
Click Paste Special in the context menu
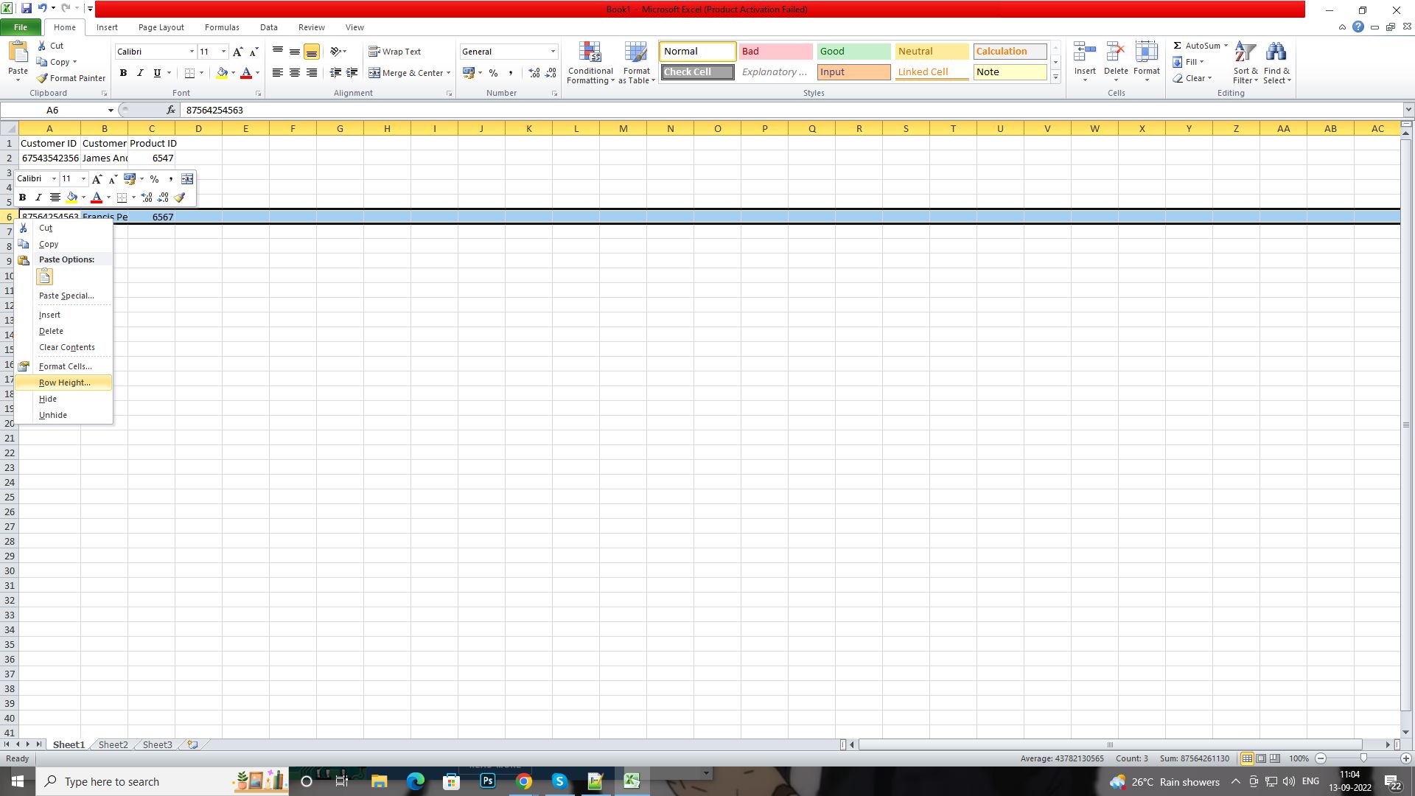pyautogui.click(x=66, y=296)
